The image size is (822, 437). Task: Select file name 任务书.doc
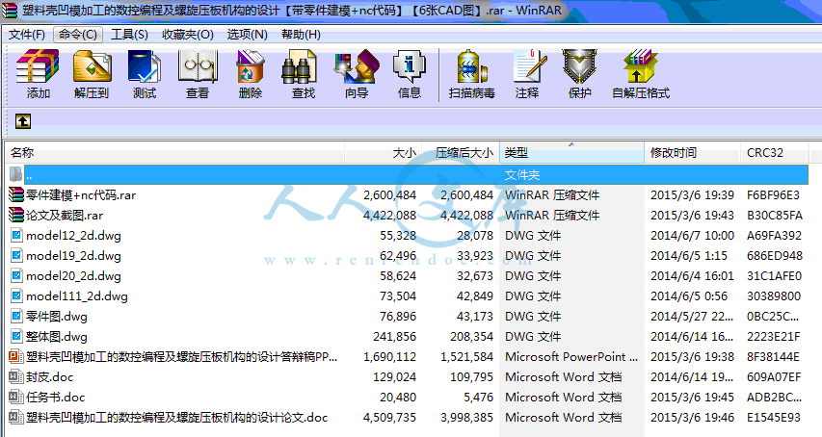(x=55, y=398)
